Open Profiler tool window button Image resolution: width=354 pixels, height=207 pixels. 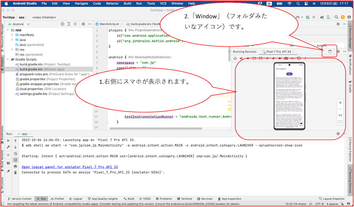58,199
